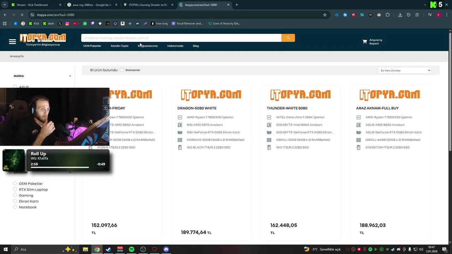The width and height of the screenshot is (452, 254).
Task: Open the Kendin Topla menu item
Action: pos(119,46)
